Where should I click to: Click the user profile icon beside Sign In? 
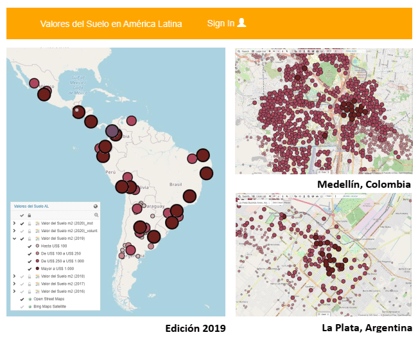click(241, 23)
